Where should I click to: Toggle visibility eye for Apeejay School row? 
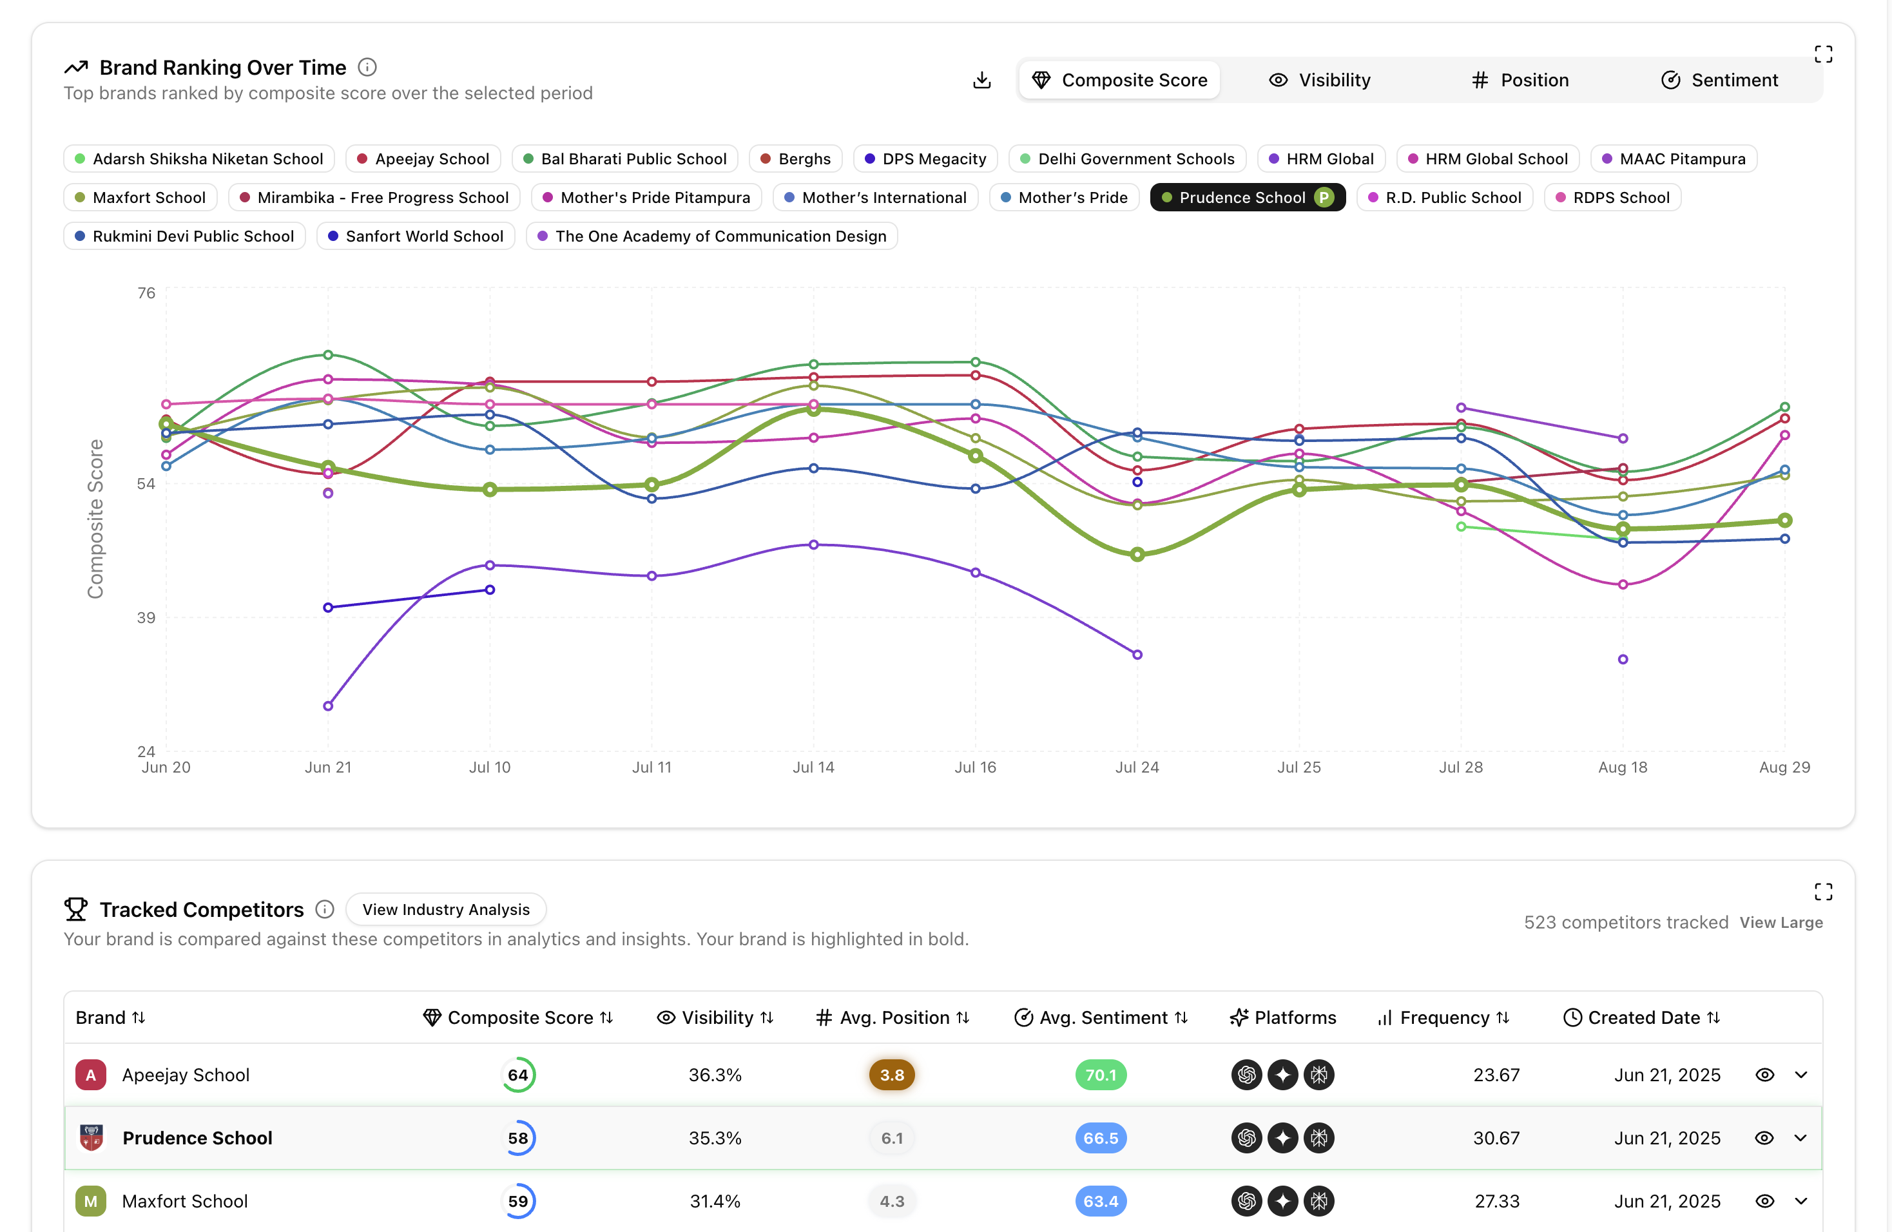click(1764, 1075)
